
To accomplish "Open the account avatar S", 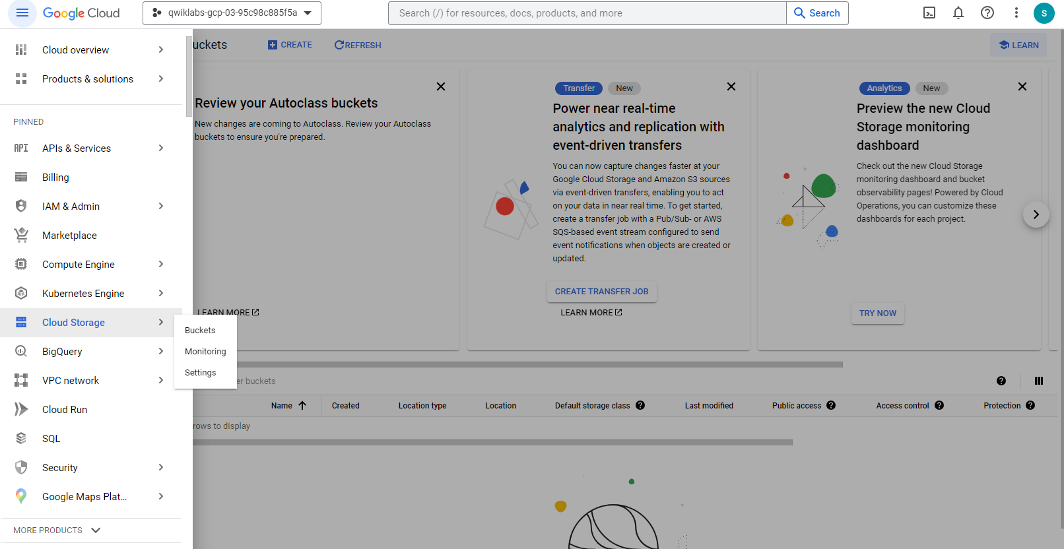I will [1044, 13].
